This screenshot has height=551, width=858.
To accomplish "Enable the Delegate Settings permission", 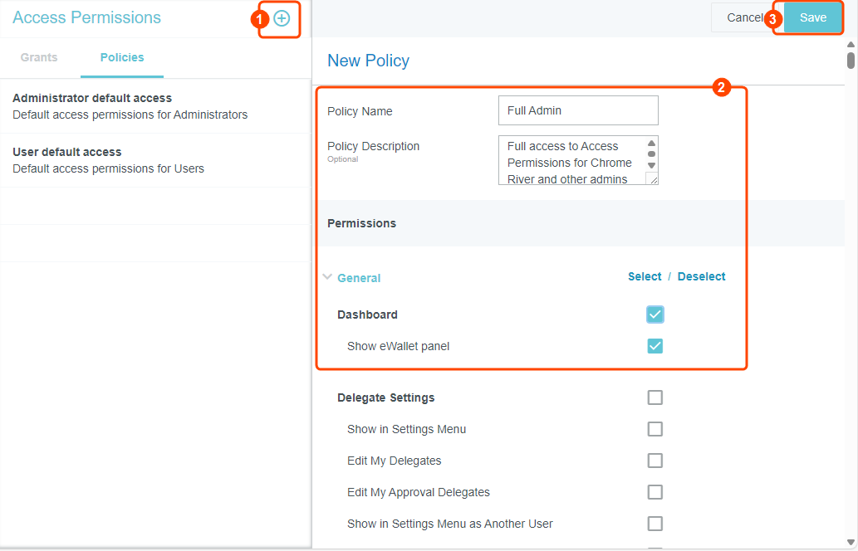I will tap(655, 397).
